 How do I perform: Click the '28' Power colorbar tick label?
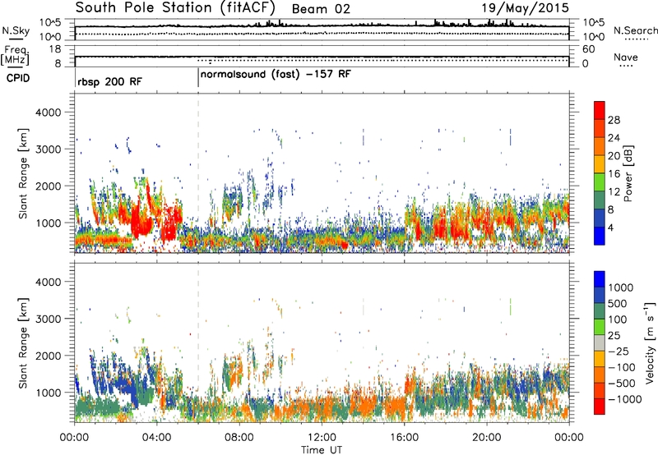[614, 120]
